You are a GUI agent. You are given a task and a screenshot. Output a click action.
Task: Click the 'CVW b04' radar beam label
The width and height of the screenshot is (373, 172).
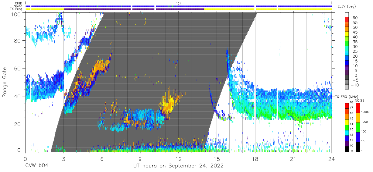(37, 166)
